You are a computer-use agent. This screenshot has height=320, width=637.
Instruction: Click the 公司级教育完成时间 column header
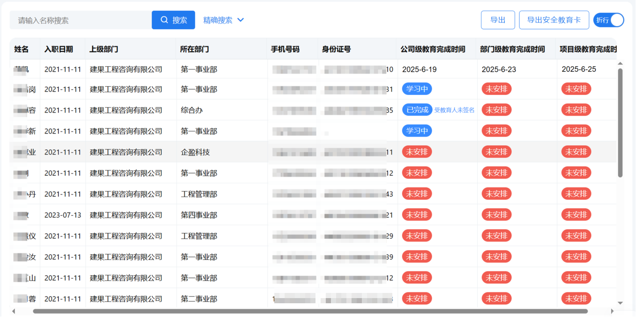point(433,49)
